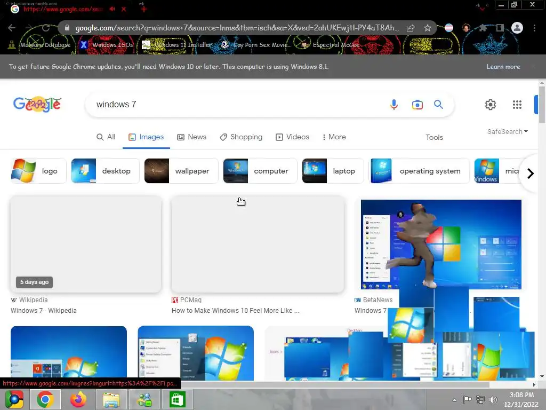The width and height of the screenshot is (546, 410).
Task: Select the Images tab
Action: [146, 137]
